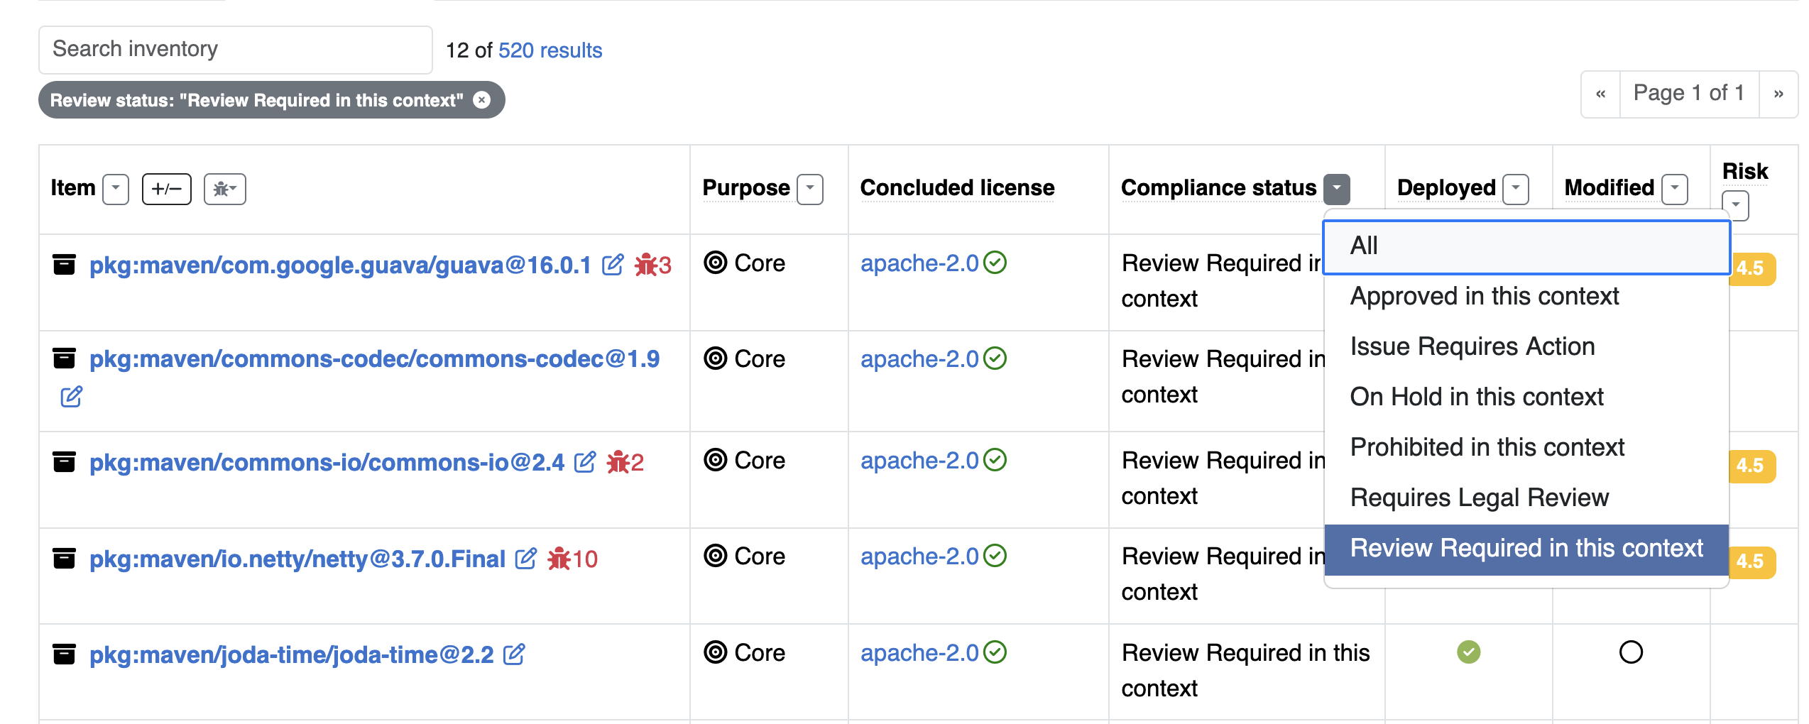The height and width of the screenshot is (724, 1809).
Task: Open the 520 results link
Action: click(550, 50)
